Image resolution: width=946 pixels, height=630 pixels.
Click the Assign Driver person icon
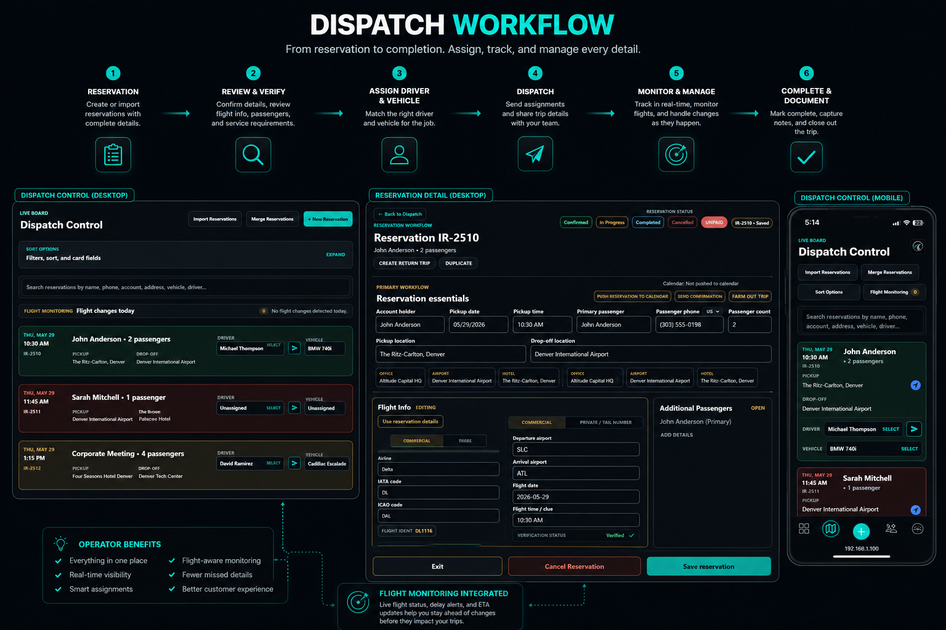point(399,154)
